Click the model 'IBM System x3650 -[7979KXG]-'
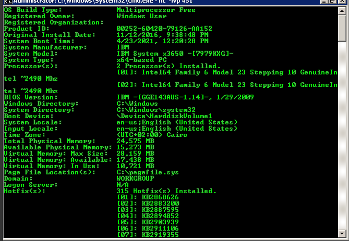The height and width of the screenshot is (241, 349). click(175, 54)
